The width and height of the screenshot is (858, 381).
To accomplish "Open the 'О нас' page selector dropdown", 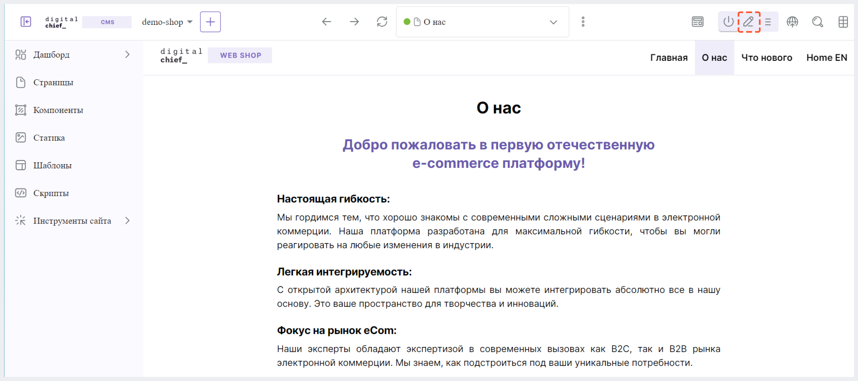I will point(482,22).
